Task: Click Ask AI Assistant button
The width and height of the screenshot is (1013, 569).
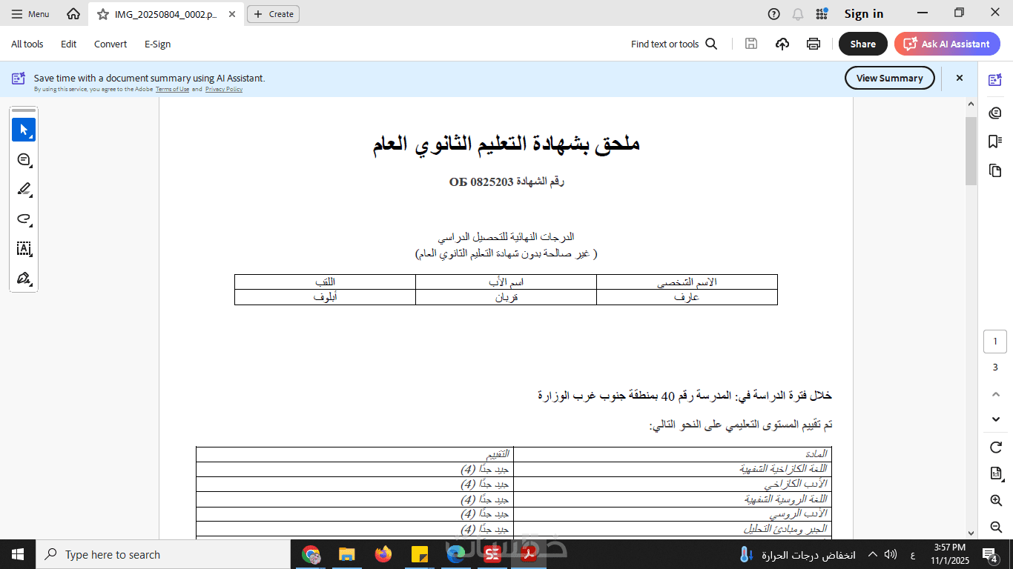Action: click(947, 44)
